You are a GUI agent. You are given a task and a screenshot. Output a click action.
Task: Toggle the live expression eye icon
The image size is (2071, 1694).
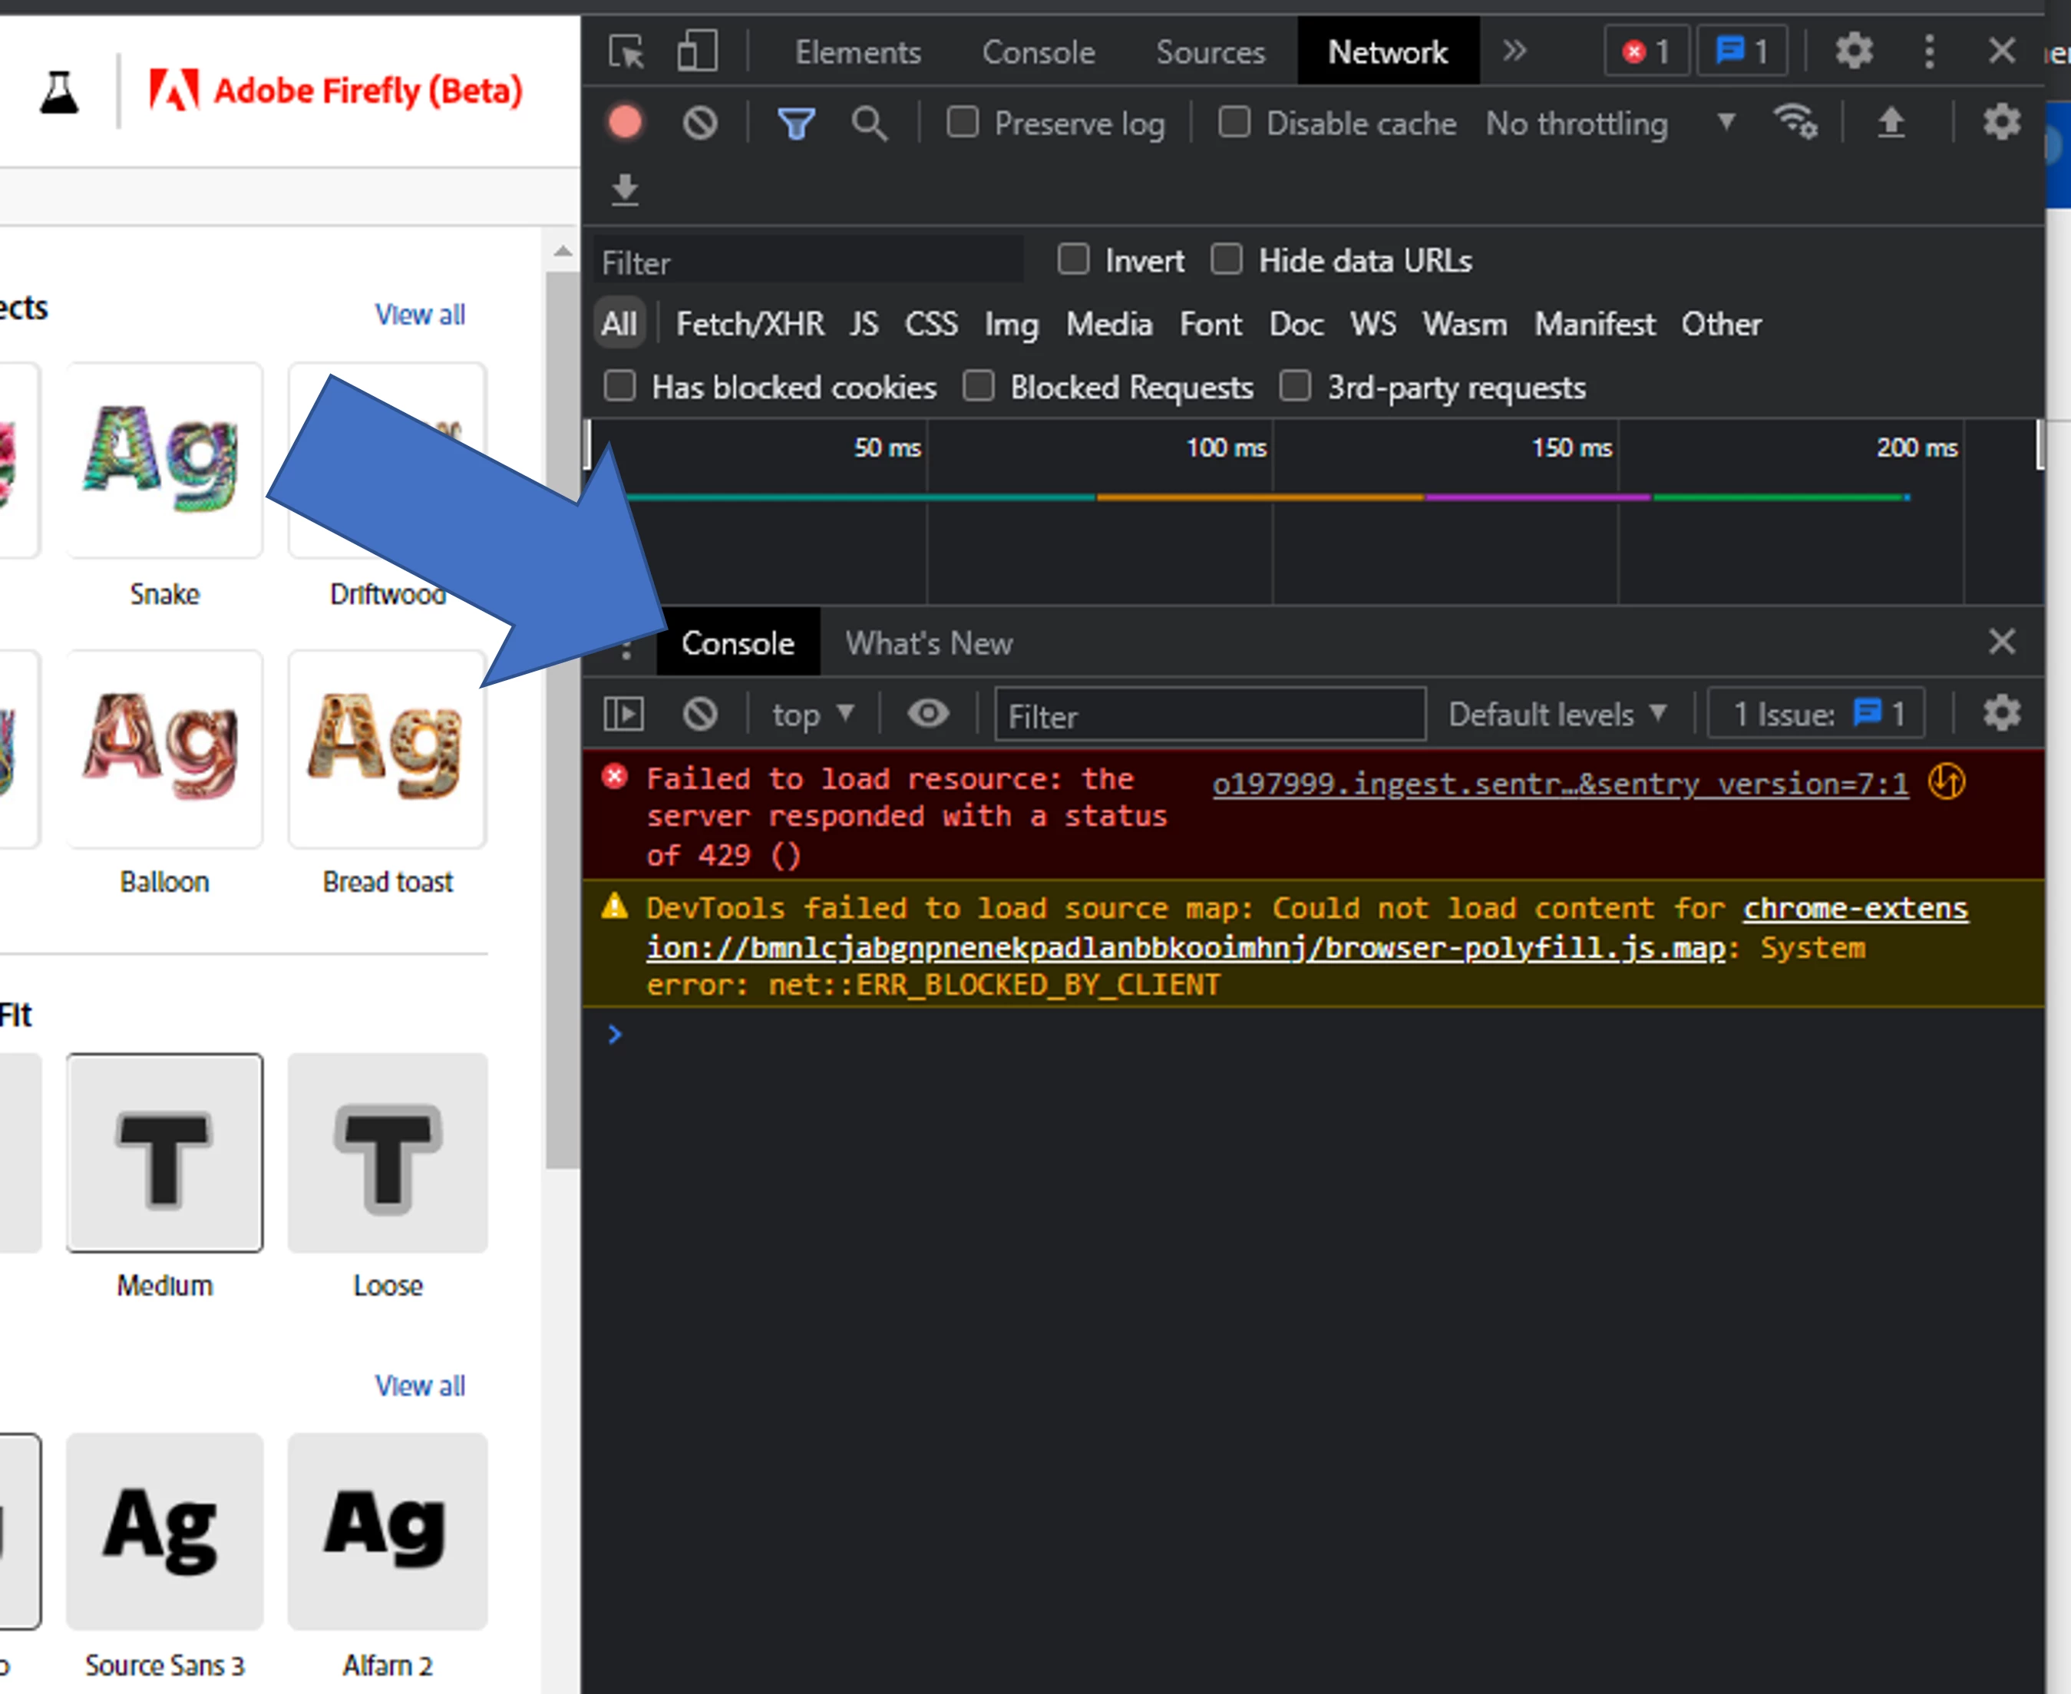pyautogui.click(x=927, y=715)
